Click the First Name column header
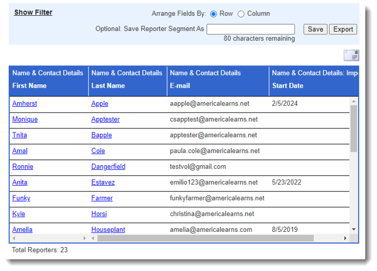377x271 pixels. click(29, 86)
